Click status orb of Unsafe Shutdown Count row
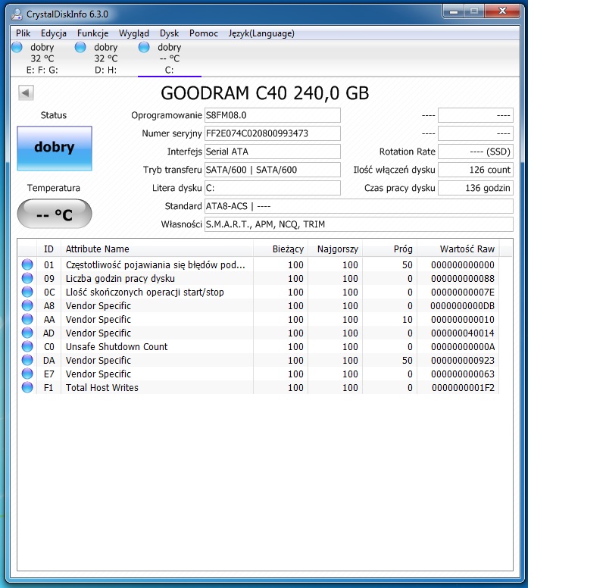 coord(27,346)
